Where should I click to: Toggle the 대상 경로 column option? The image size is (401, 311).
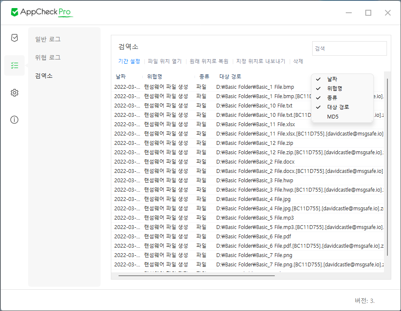point(338,107)
